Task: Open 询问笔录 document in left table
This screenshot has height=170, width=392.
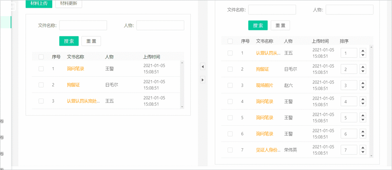Action: [x=75, y=69]
